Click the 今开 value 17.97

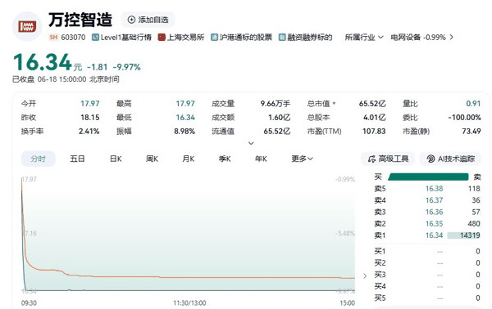(x=89, y=104)
